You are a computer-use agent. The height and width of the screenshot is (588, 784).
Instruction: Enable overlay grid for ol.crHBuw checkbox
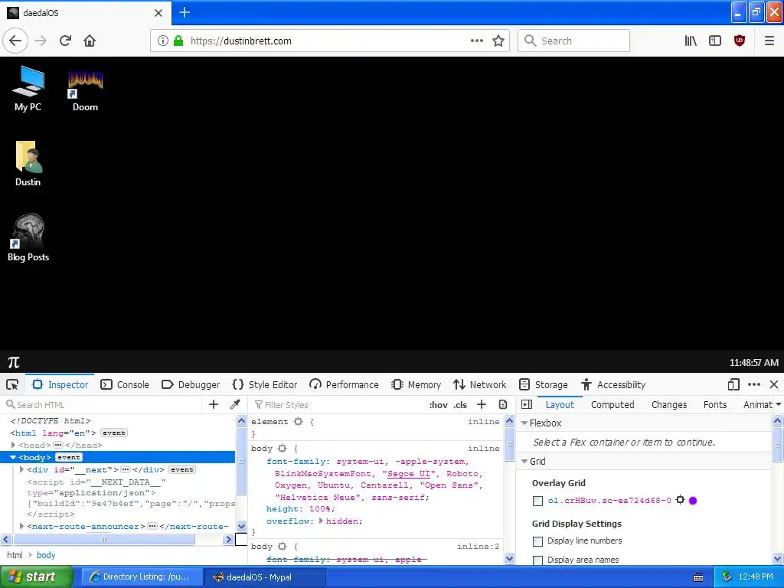tap(537, 501)
